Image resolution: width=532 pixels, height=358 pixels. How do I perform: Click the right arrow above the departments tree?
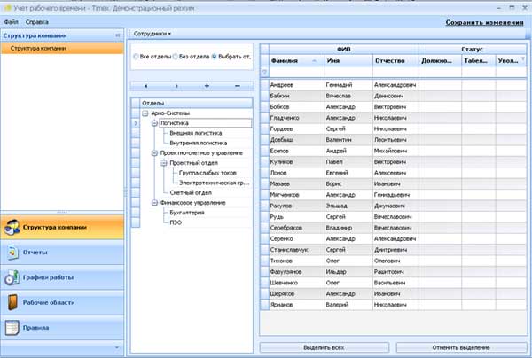pyautogui.click(x=176, y=86)
